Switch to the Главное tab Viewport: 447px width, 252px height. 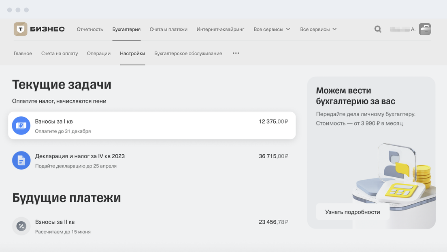[23, 53]
